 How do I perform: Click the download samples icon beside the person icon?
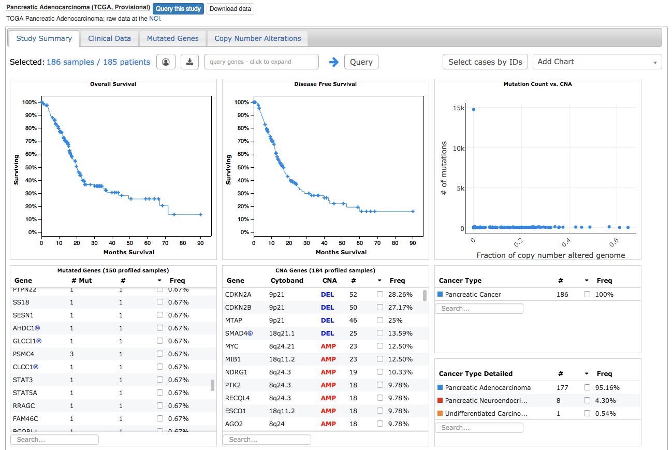(x=189, y=62)
